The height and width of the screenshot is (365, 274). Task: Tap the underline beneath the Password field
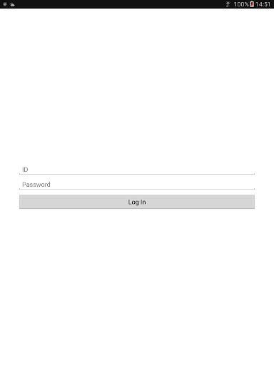[137, 189]
